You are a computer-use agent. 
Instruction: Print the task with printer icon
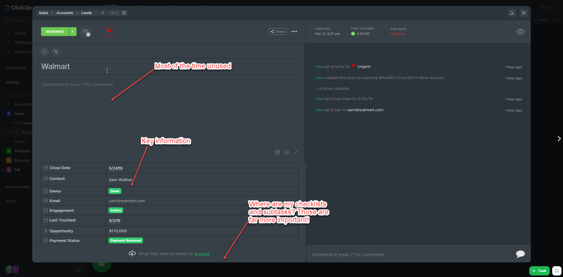tap(278, 152)
